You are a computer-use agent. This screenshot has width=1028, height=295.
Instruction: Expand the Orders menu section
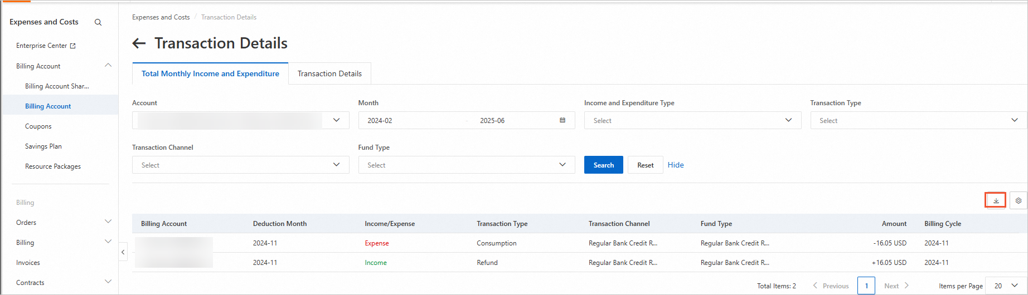click(x=108, y=222)
